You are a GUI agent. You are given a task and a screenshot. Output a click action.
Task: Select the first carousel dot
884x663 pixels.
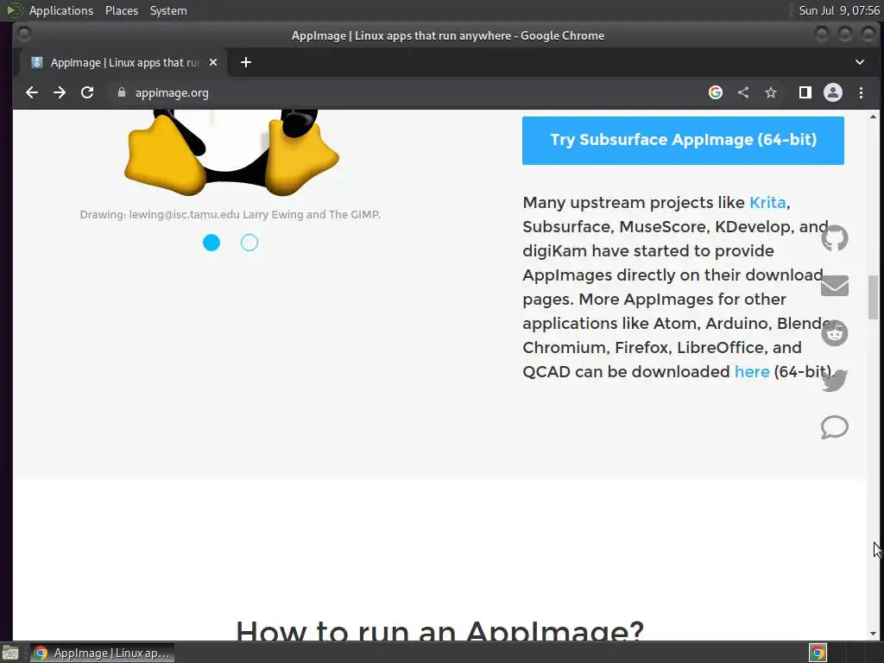(x=212, y=243)
